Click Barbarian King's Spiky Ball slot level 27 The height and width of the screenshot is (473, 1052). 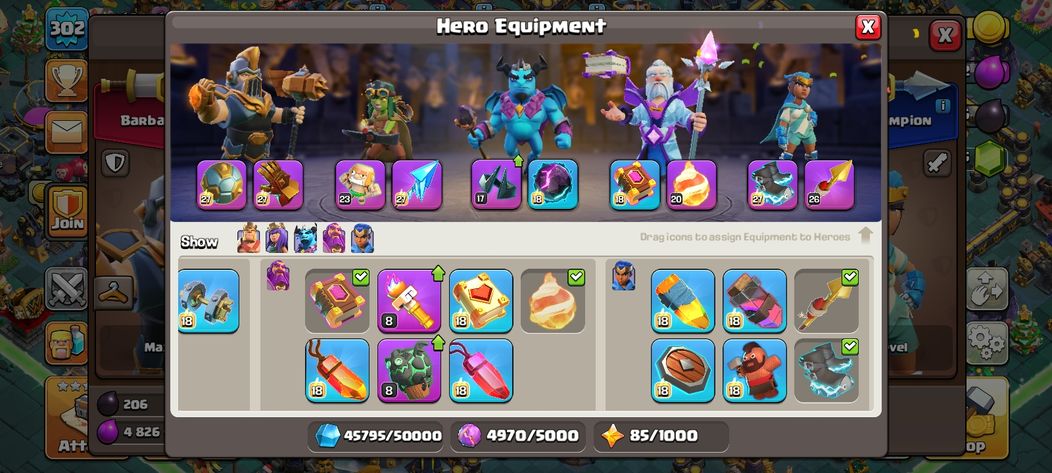[222, 185]
